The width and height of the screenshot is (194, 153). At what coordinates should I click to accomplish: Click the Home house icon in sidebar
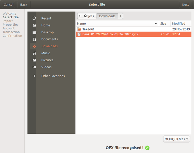click(x=34, y=25)
